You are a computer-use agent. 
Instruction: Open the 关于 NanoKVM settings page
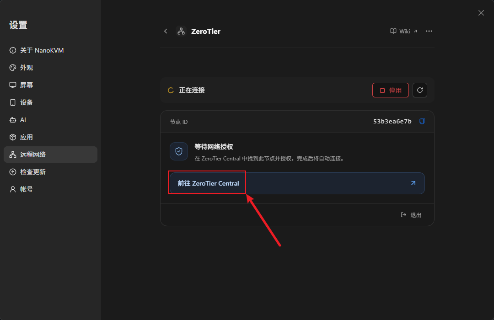(50, 50)
